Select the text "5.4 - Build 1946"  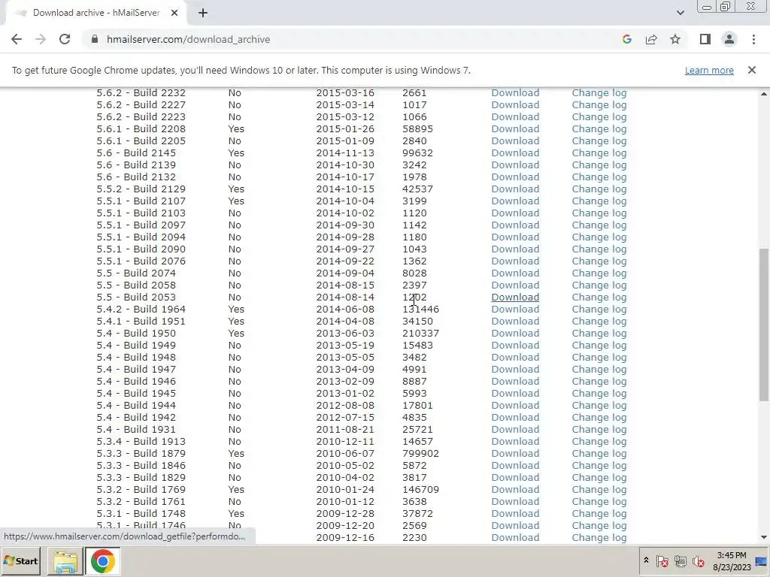136,381
